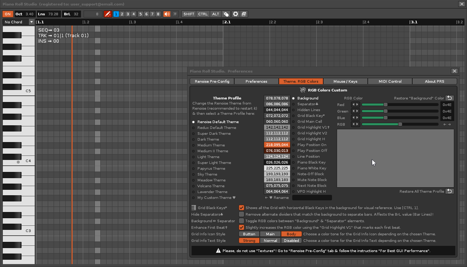Click the Oct 3.40 value box

[24, 14]
